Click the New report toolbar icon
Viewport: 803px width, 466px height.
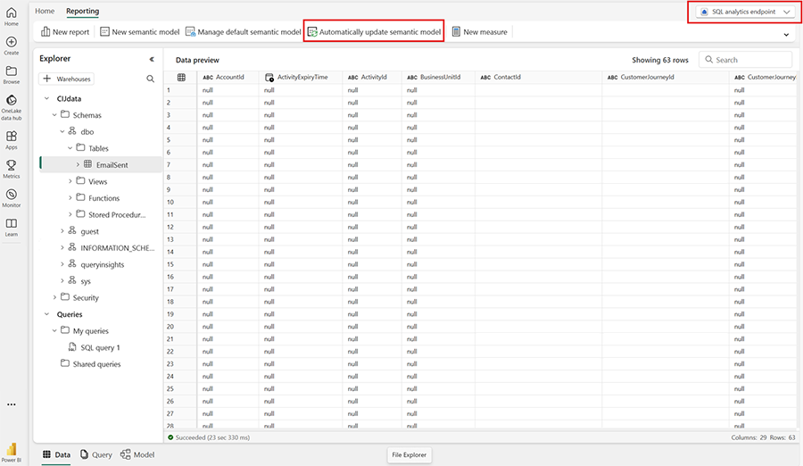coord(46,32)
